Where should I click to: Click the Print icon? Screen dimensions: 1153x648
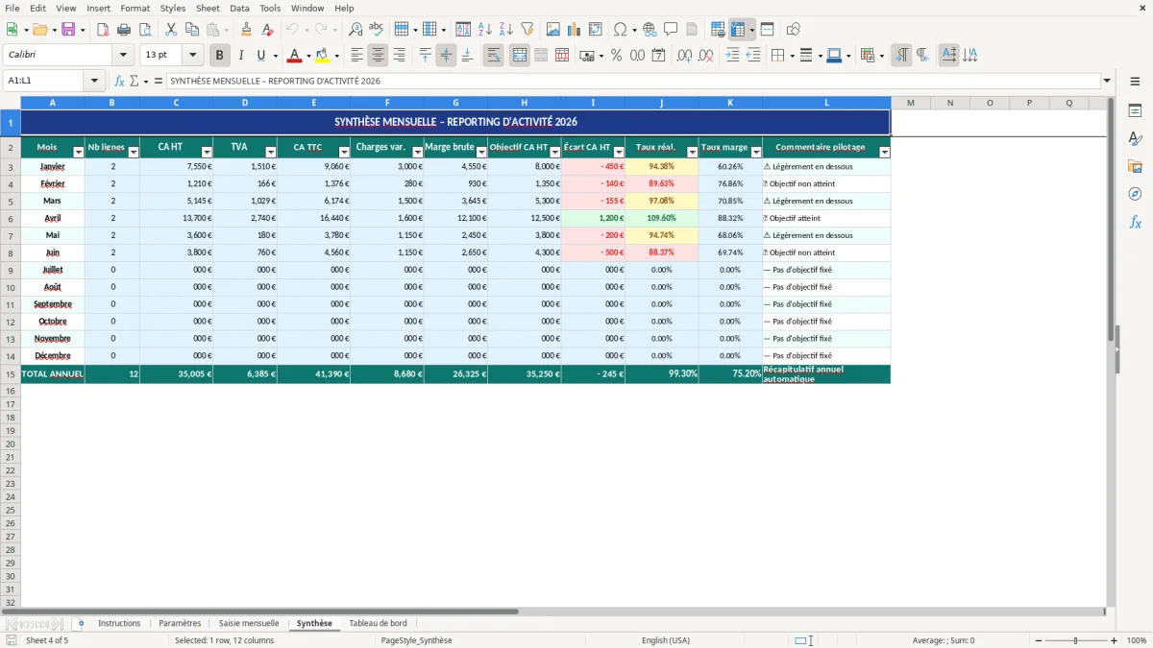coord(124,30)
